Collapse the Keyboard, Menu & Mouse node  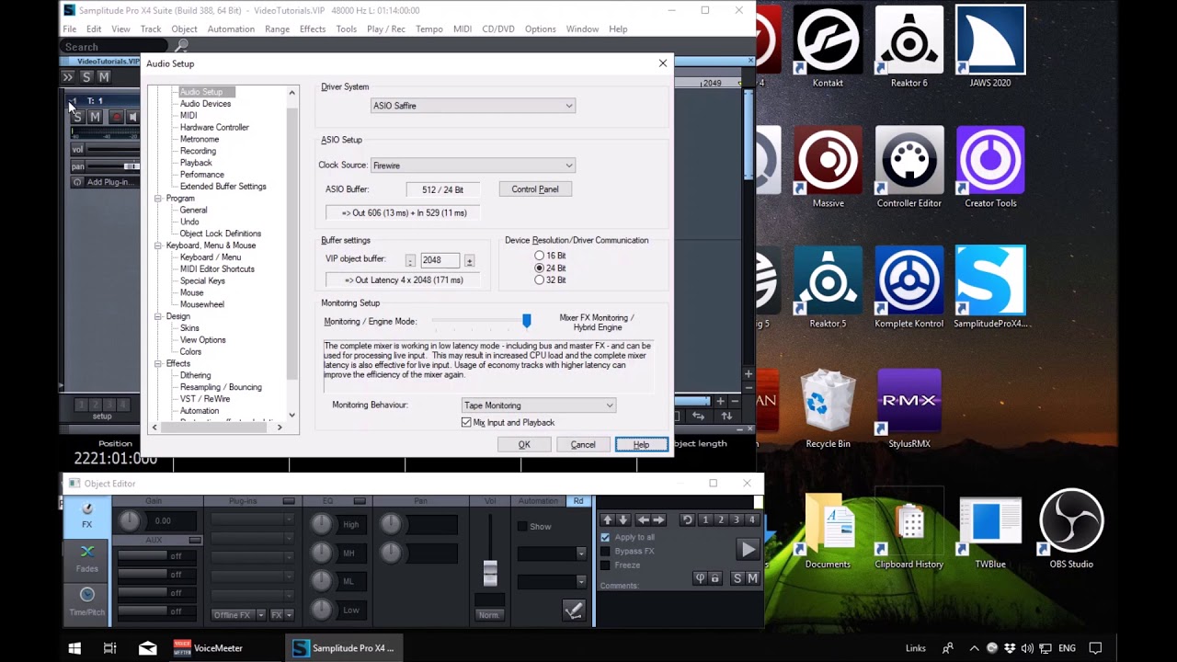point(158,245)
